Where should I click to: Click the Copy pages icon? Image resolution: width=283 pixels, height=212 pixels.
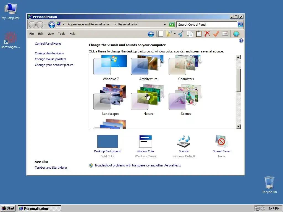tap(190, 34)
